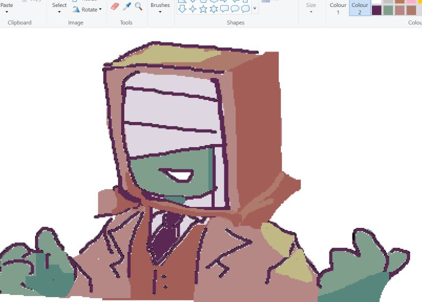Expand the Shapes gallery more arrow

pos(255,9)
